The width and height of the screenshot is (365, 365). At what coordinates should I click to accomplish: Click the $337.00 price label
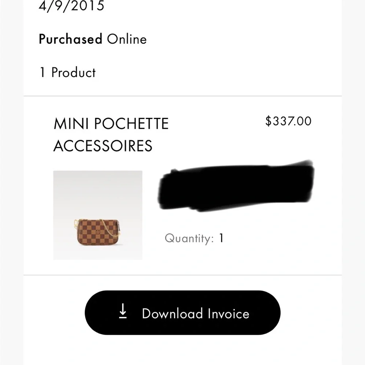pyautogui.click(x=289, y=121)
